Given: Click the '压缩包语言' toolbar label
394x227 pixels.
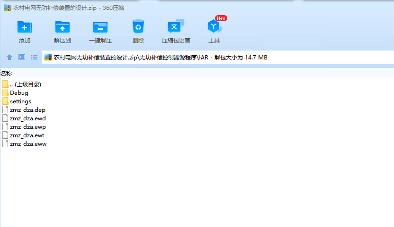Looking at the screenshot, I should [176, 40].
